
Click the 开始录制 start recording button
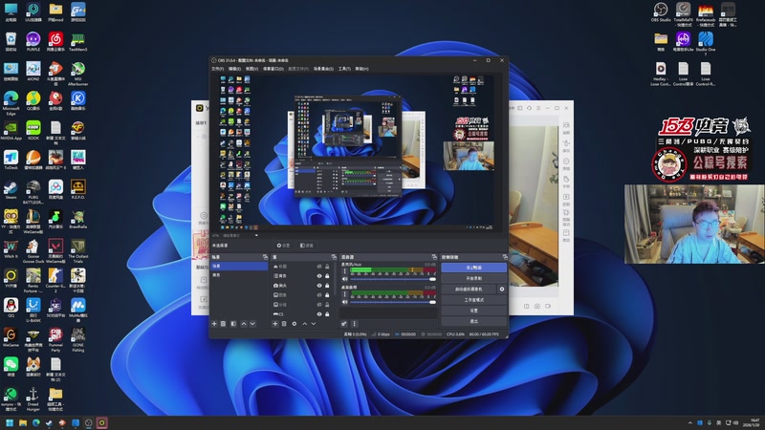pyautogui.click(x=473, y=278)
